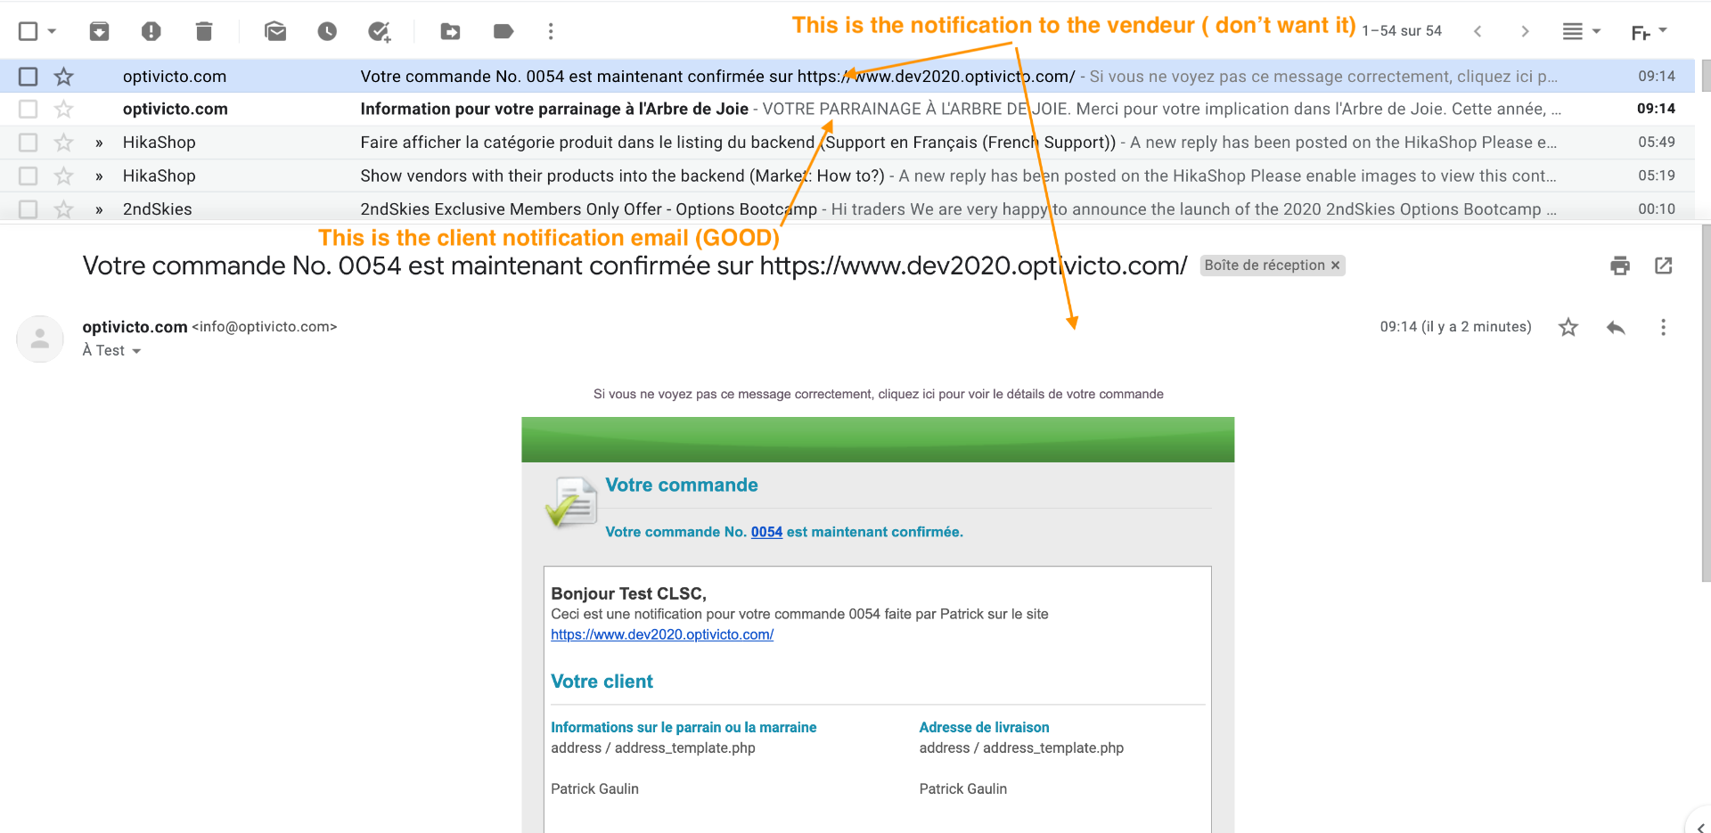Click the Archive icon in toolbar
Viewport: 1711px width, 833px height.
click(99, 32)
